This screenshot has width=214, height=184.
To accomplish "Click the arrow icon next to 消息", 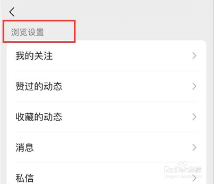I will [x=194, y=147].
